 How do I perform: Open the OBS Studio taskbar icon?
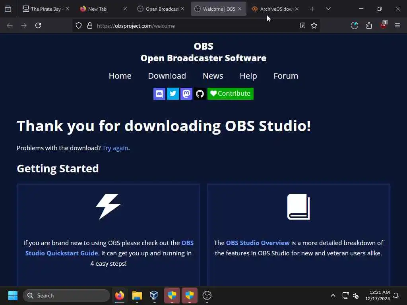207,295
